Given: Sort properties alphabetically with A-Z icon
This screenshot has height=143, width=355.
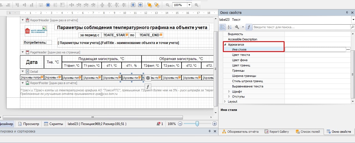Looking at the screenshot, I should point(230,27).
